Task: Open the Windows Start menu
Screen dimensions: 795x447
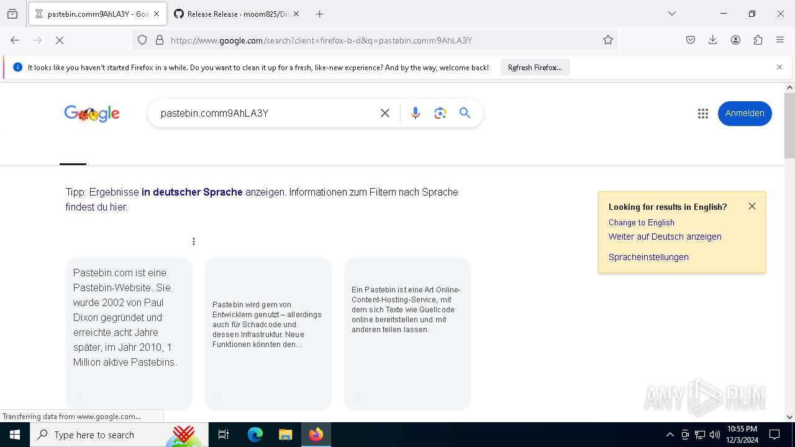Action: click(15, 435)
